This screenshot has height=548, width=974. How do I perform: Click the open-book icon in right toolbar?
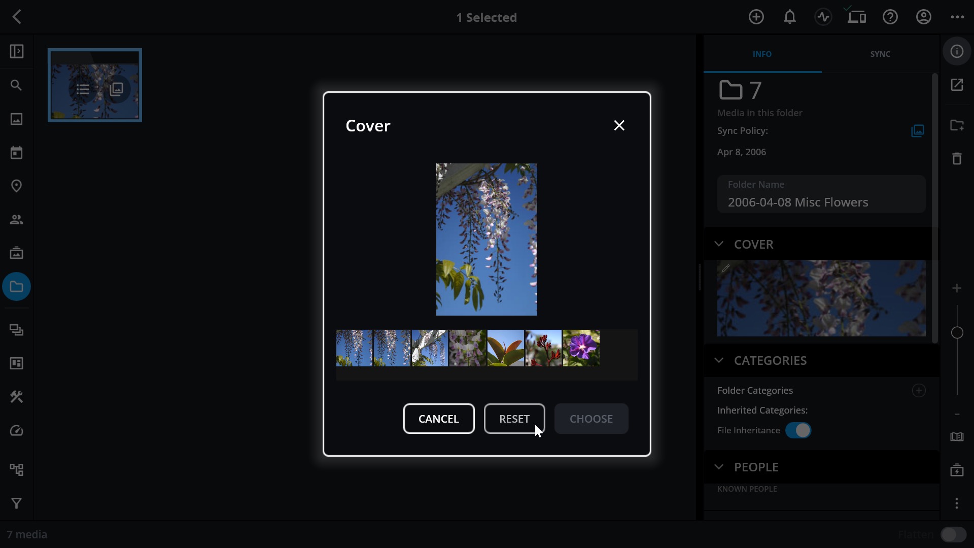click(x=957, y=437)
